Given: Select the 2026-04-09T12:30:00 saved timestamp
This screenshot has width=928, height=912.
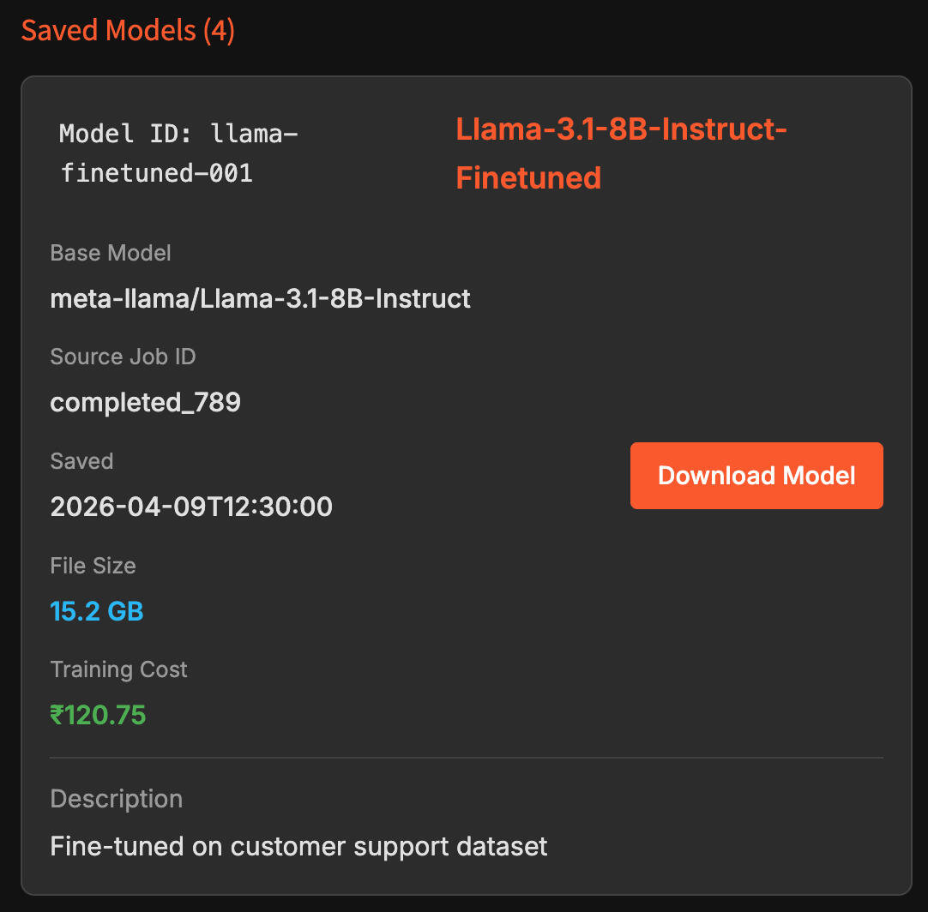Looking at the screenshot, I should point(191,507).
